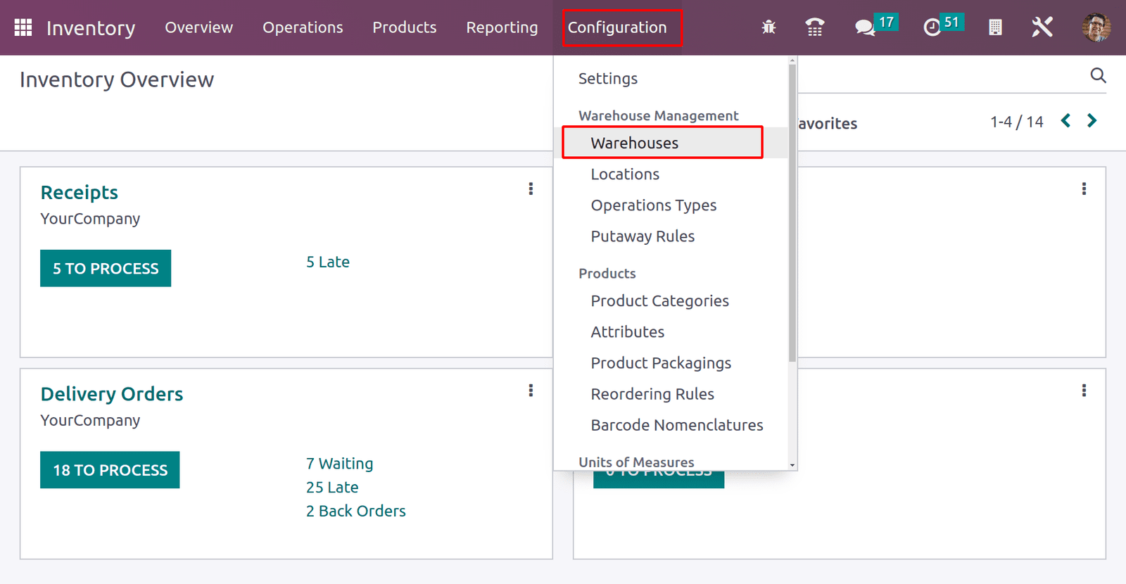The width and height of the screenshot is (1126, 584).
Task: Click the Warehouse Management section header
Action: click(659, 115)
